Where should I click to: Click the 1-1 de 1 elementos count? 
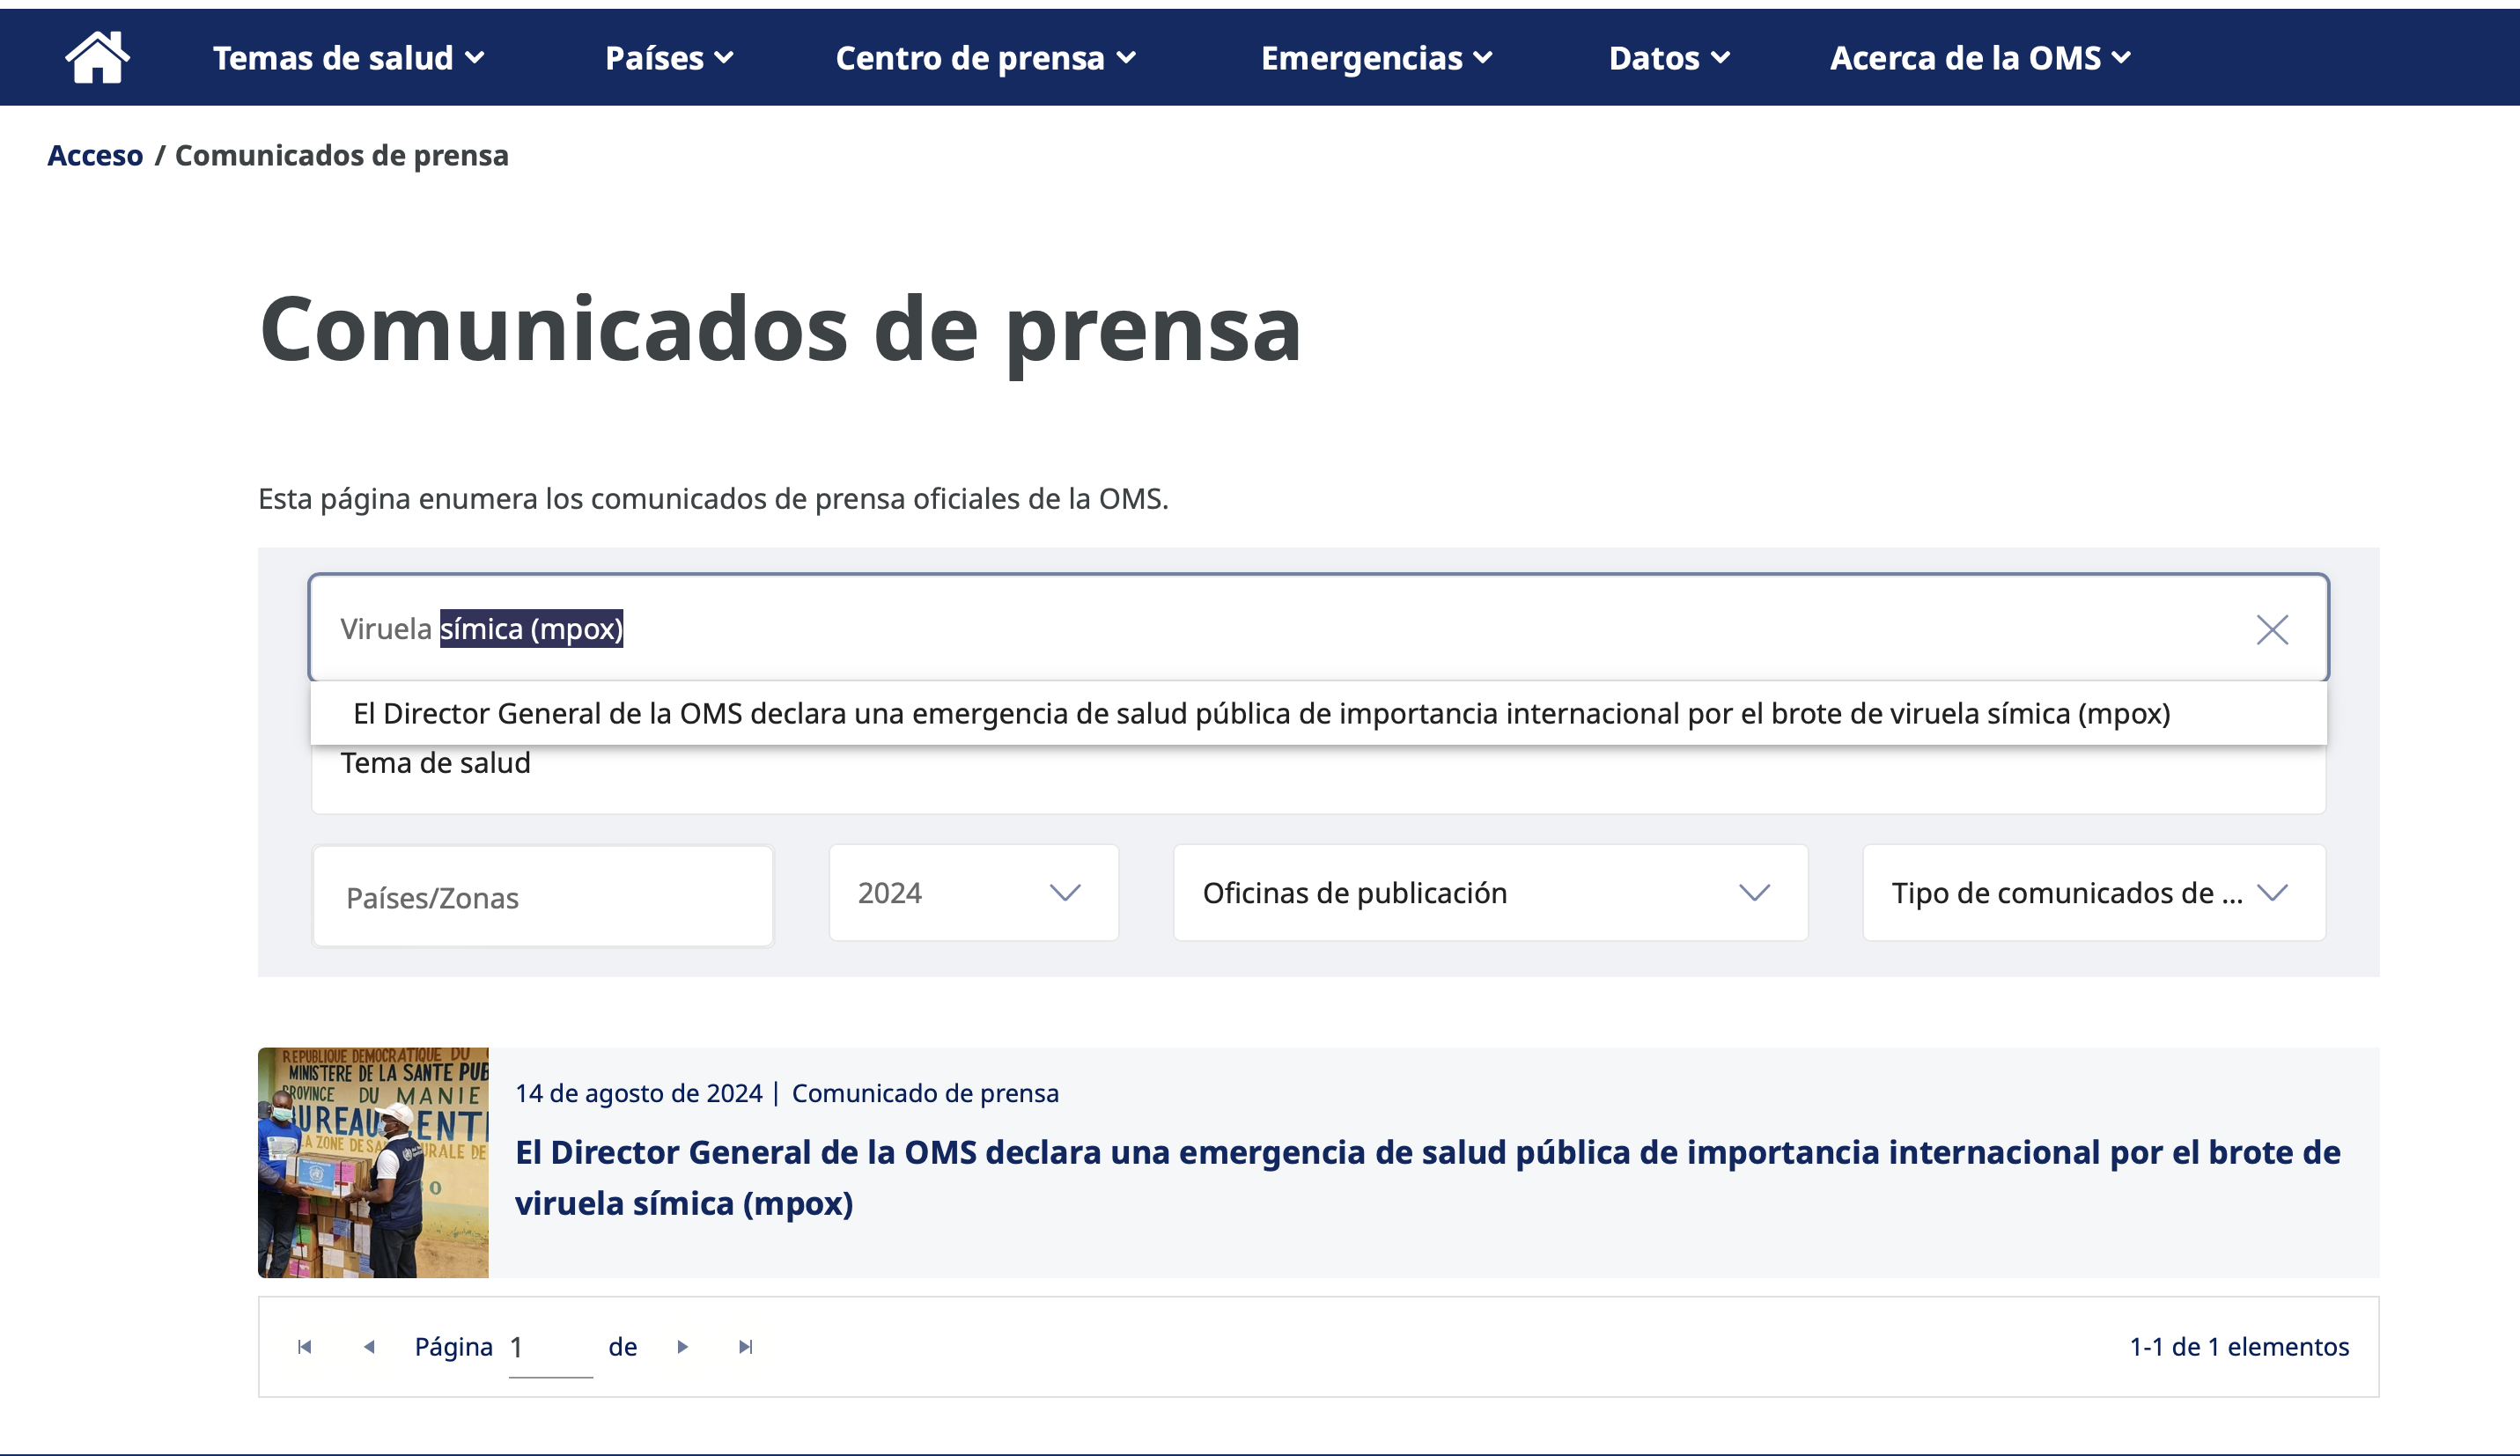coord(2238,1347)
